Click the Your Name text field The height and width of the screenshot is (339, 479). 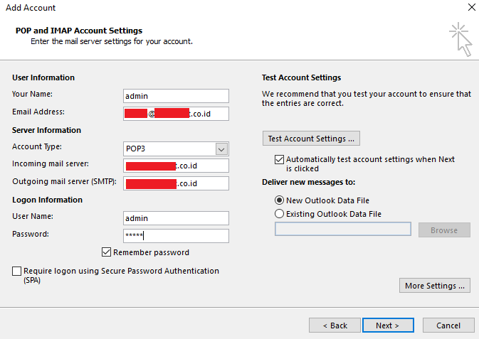(176, 96)
